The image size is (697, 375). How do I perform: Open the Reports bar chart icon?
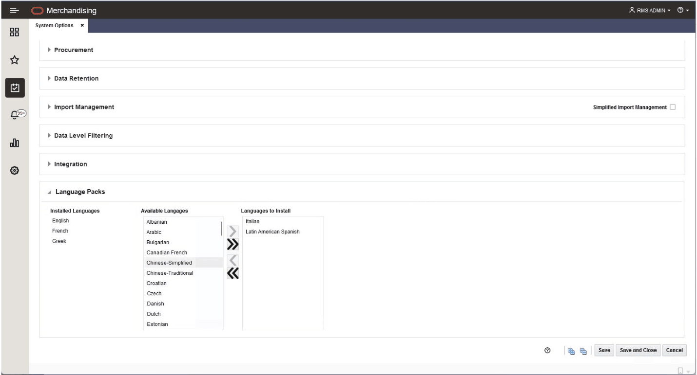coord(14,142)
